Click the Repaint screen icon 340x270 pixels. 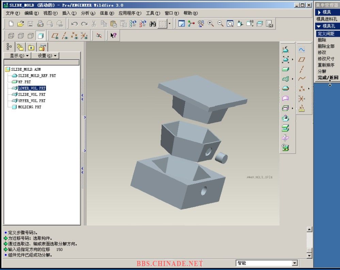[181, 24]
